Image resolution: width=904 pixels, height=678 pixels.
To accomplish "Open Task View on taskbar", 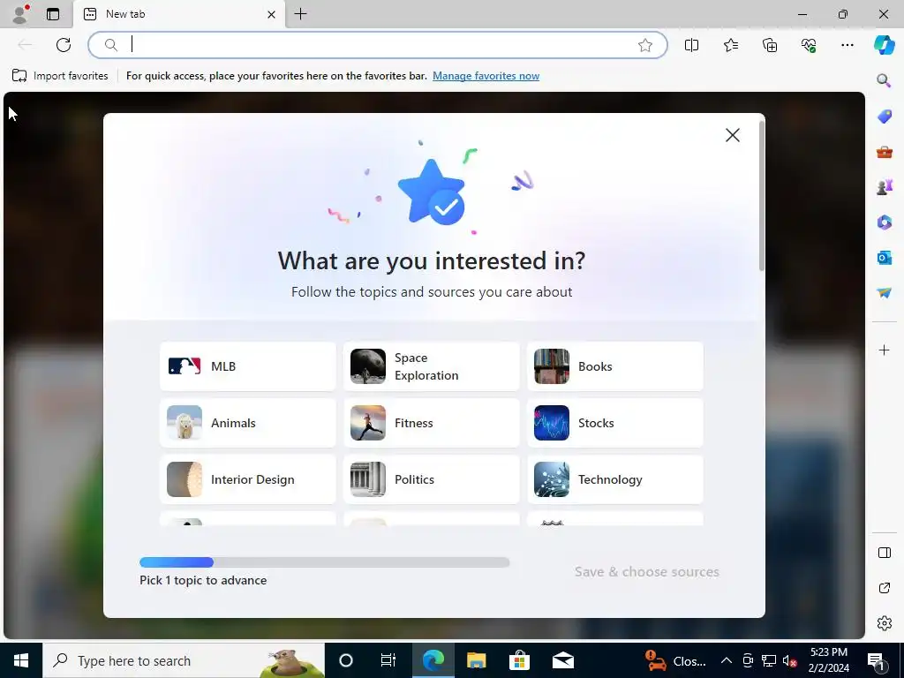I will point(388,660).
